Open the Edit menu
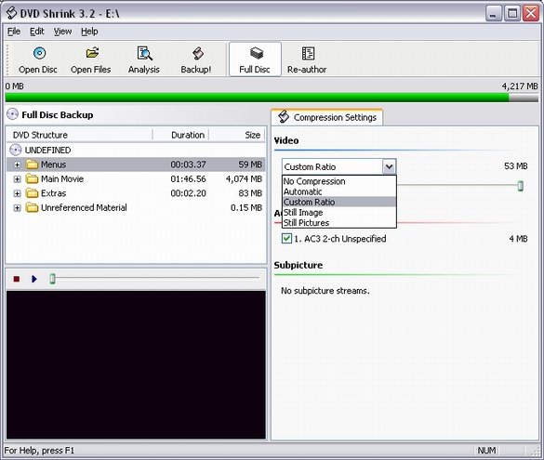Image resolution: width=544 pixels, height=460 pixels. (x=37, y=32)
